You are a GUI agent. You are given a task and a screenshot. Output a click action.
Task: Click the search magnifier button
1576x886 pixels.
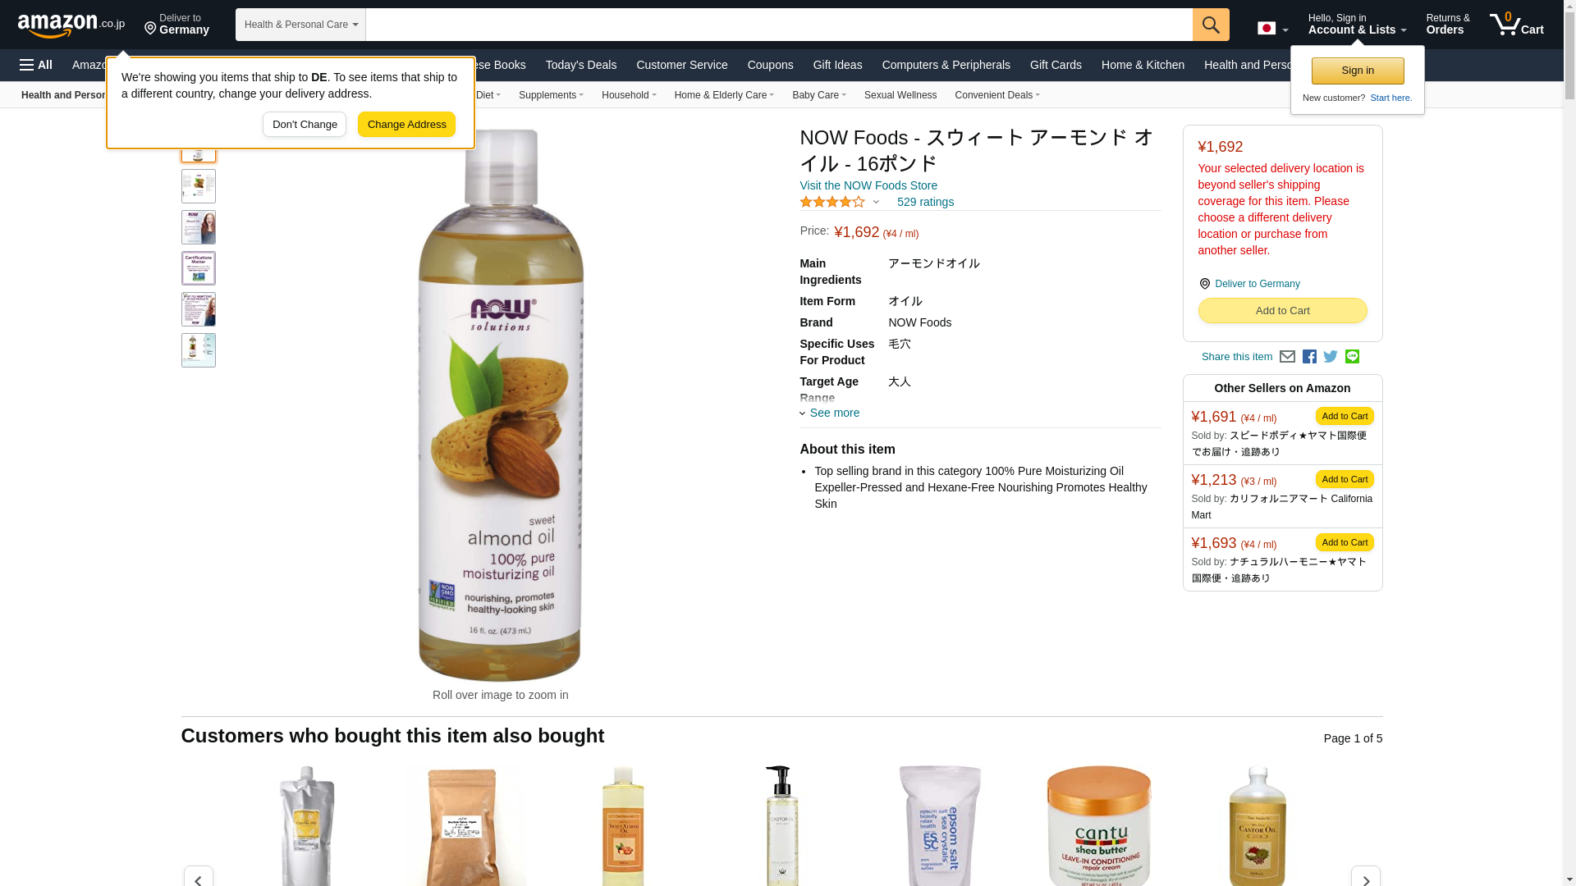point(1211,25)
